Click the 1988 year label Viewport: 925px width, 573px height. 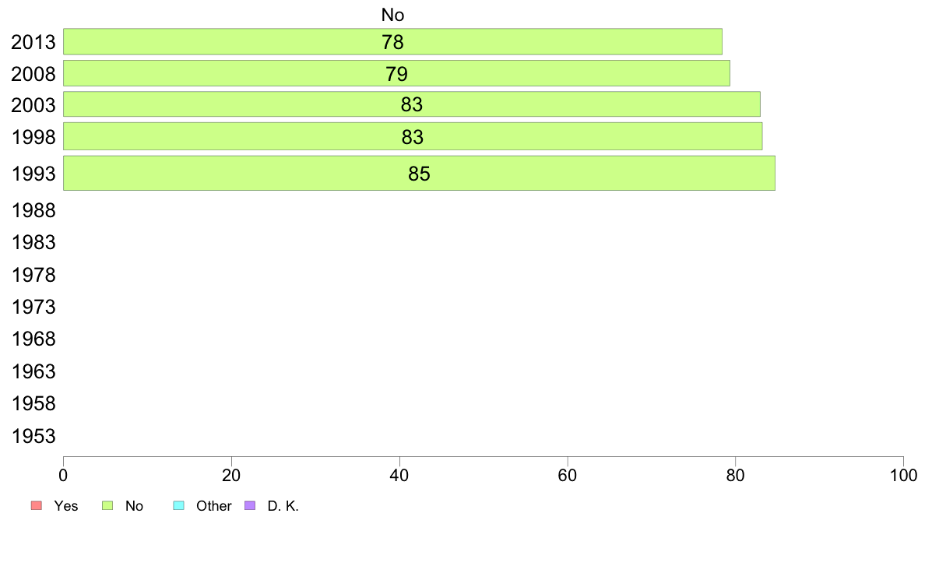[33, 211]
